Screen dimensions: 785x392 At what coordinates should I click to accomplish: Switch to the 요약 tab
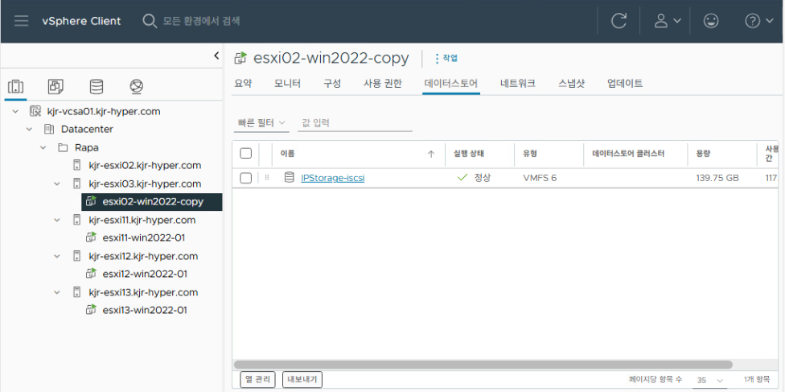coord(244,84)
